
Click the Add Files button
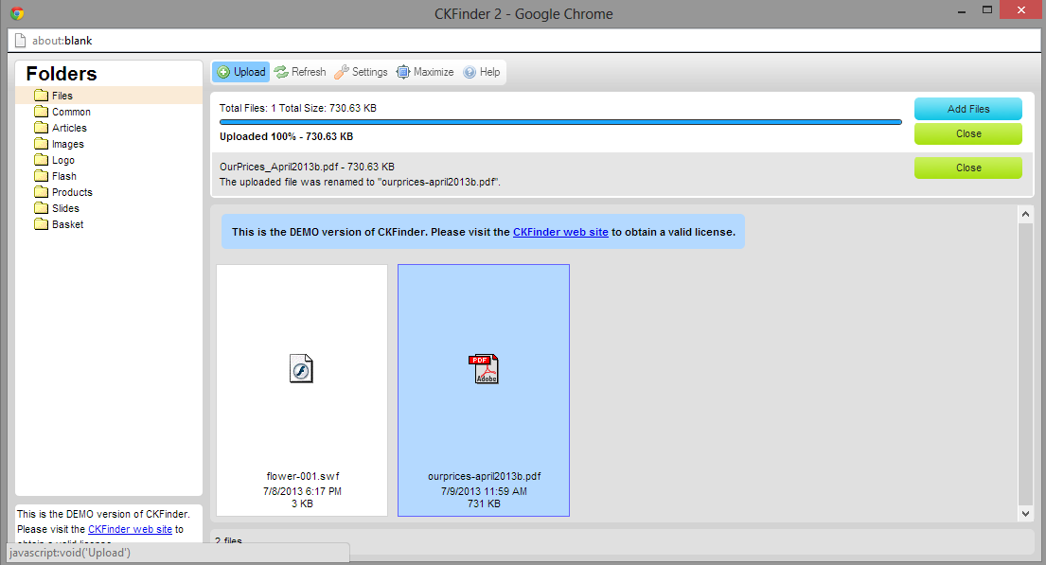(968, 109)
